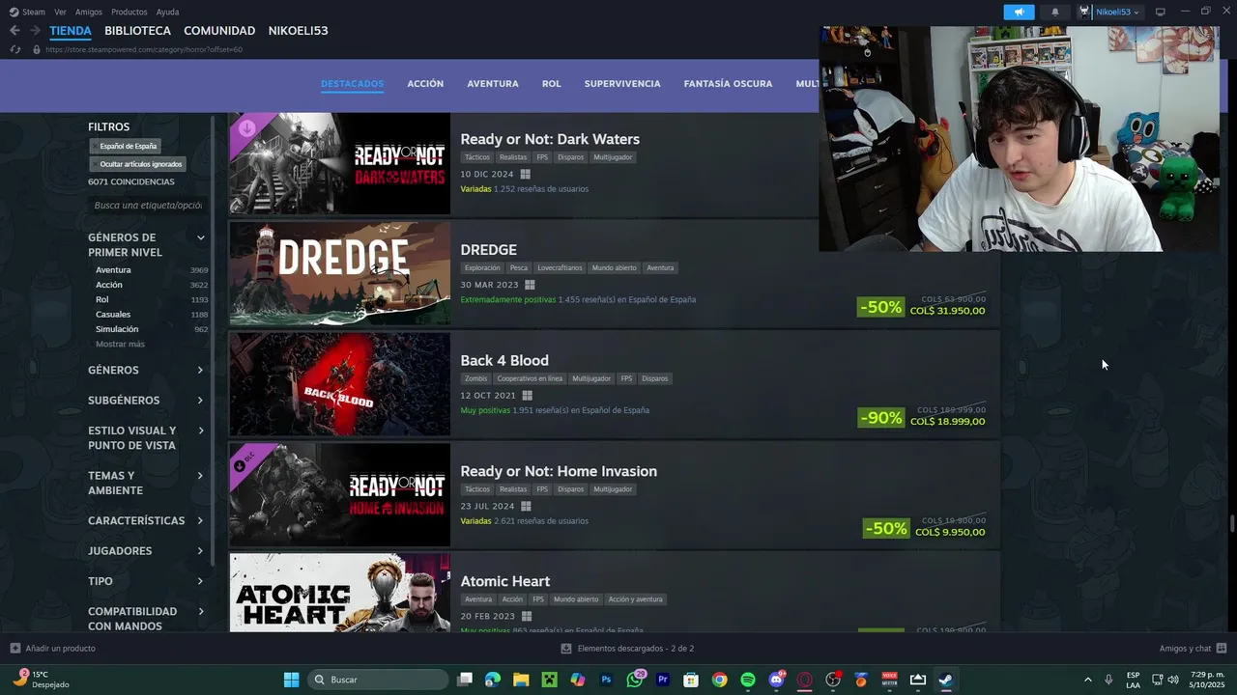Open Spotify from the taskbar
This screenshot has width=1237, height=695.
click(747, 680)
